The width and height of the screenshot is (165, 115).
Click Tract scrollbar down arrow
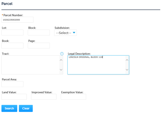click(61, 70)
